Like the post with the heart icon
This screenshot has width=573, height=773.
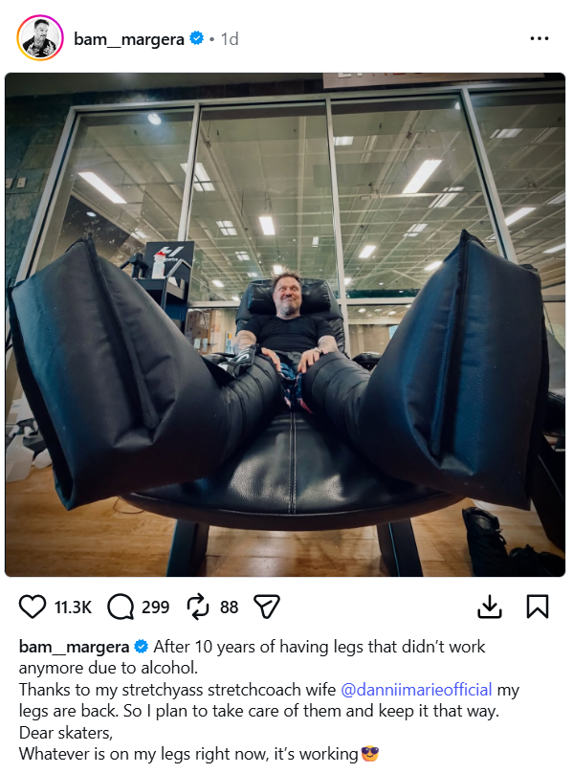tap(33, 607)
